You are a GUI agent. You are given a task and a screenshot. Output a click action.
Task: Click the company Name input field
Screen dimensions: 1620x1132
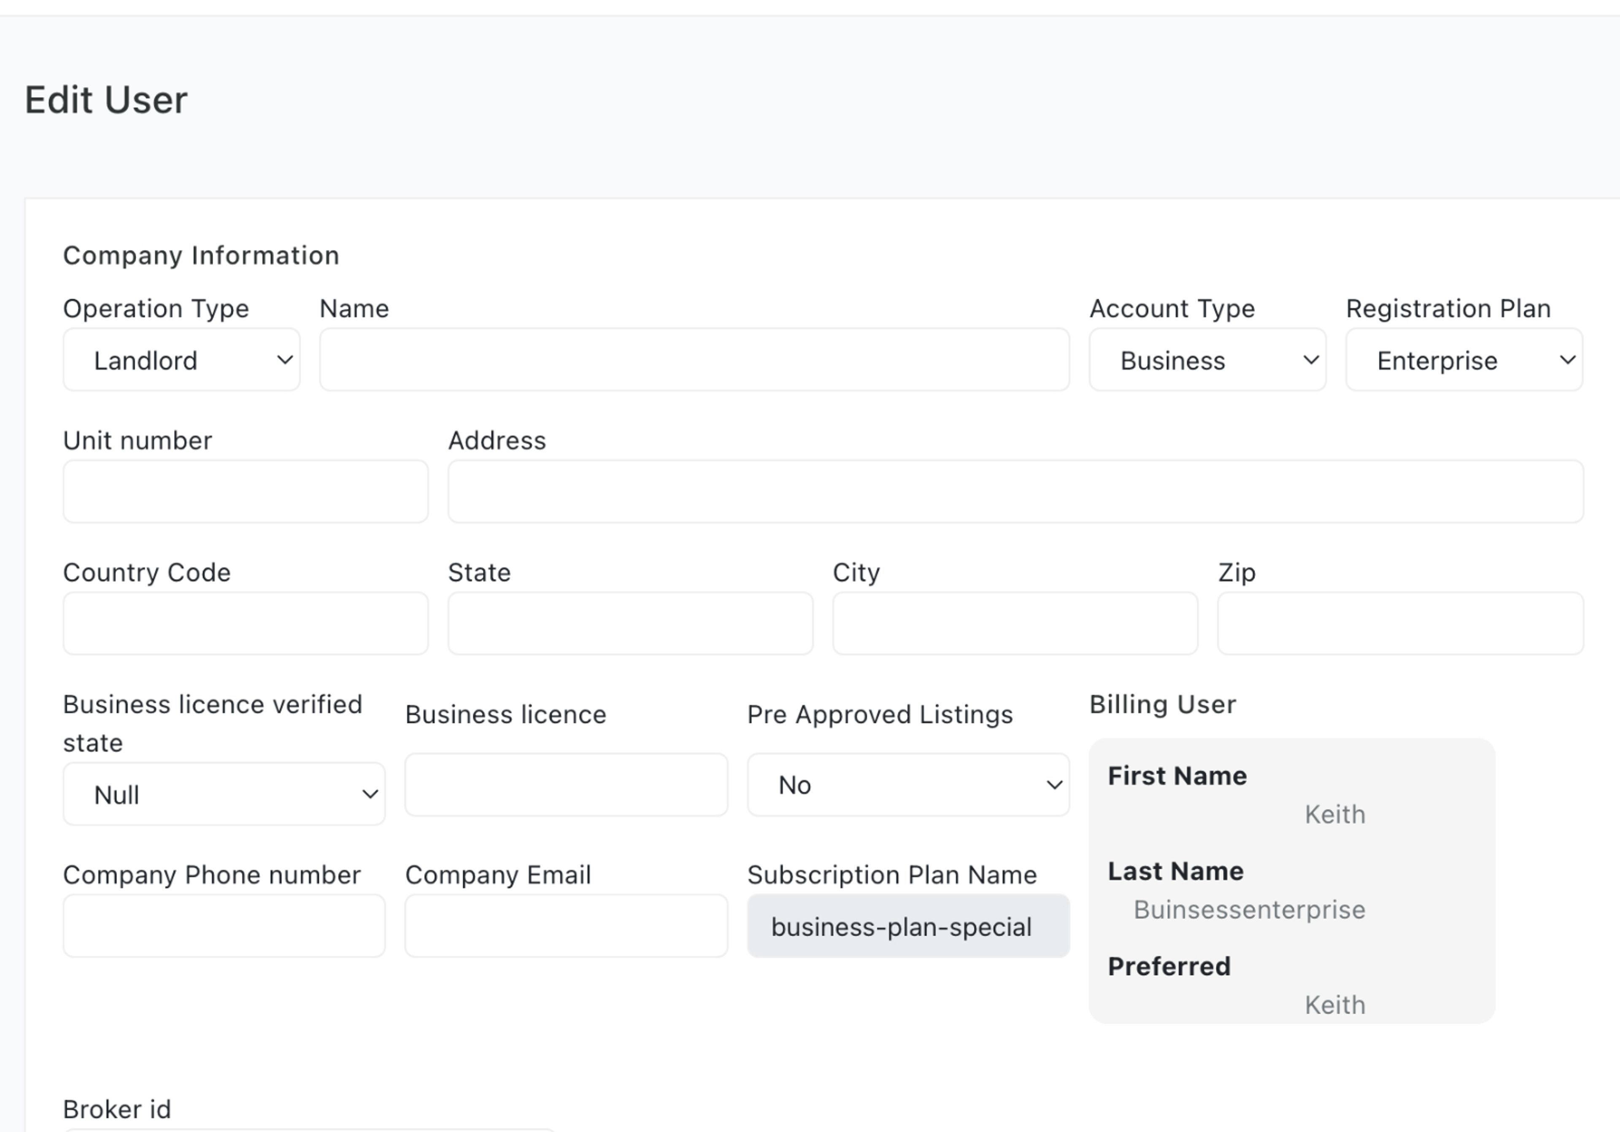tap(694, 360)
